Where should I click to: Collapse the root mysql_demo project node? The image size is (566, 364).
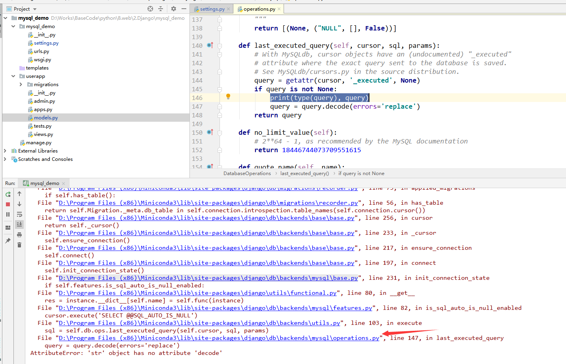pyautogui.click(x=6, y=18)
